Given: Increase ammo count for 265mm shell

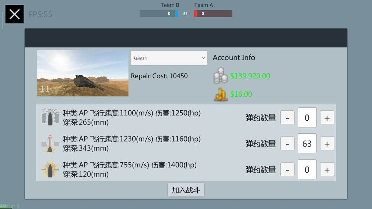Looking at the screenshot, I should (327, 118).
